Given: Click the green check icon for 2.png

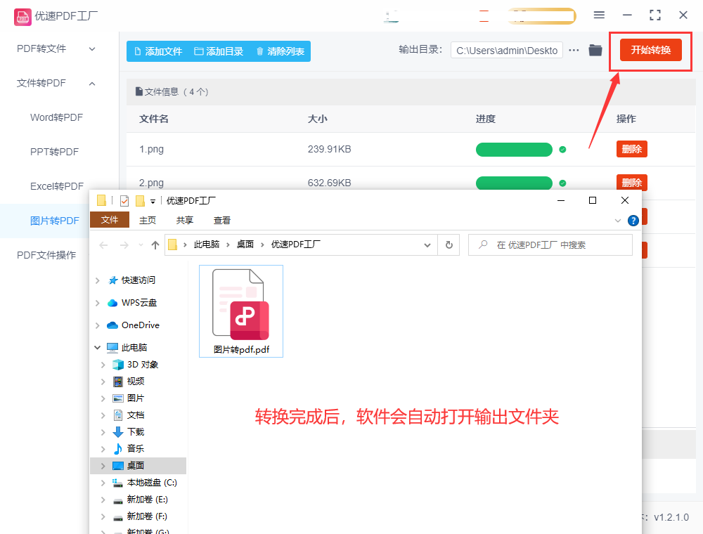Looking at the screenshot, I should tap(562, 183).
